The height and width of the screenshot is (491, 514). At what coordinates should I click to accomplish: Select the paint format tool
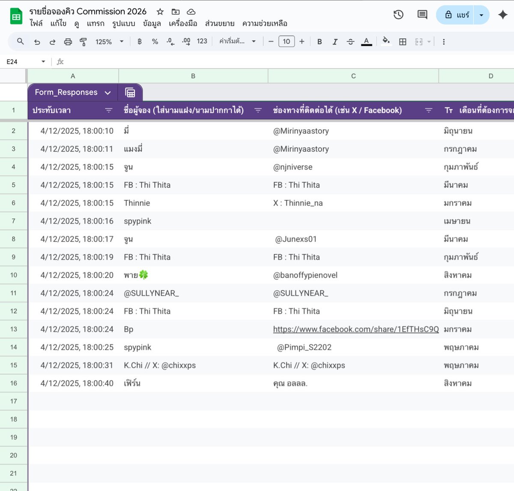coord(83,42)
